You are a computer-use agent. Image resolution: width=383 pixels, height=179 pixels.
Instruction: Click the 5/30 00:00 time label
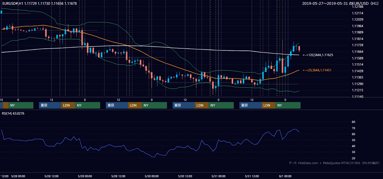152,176
